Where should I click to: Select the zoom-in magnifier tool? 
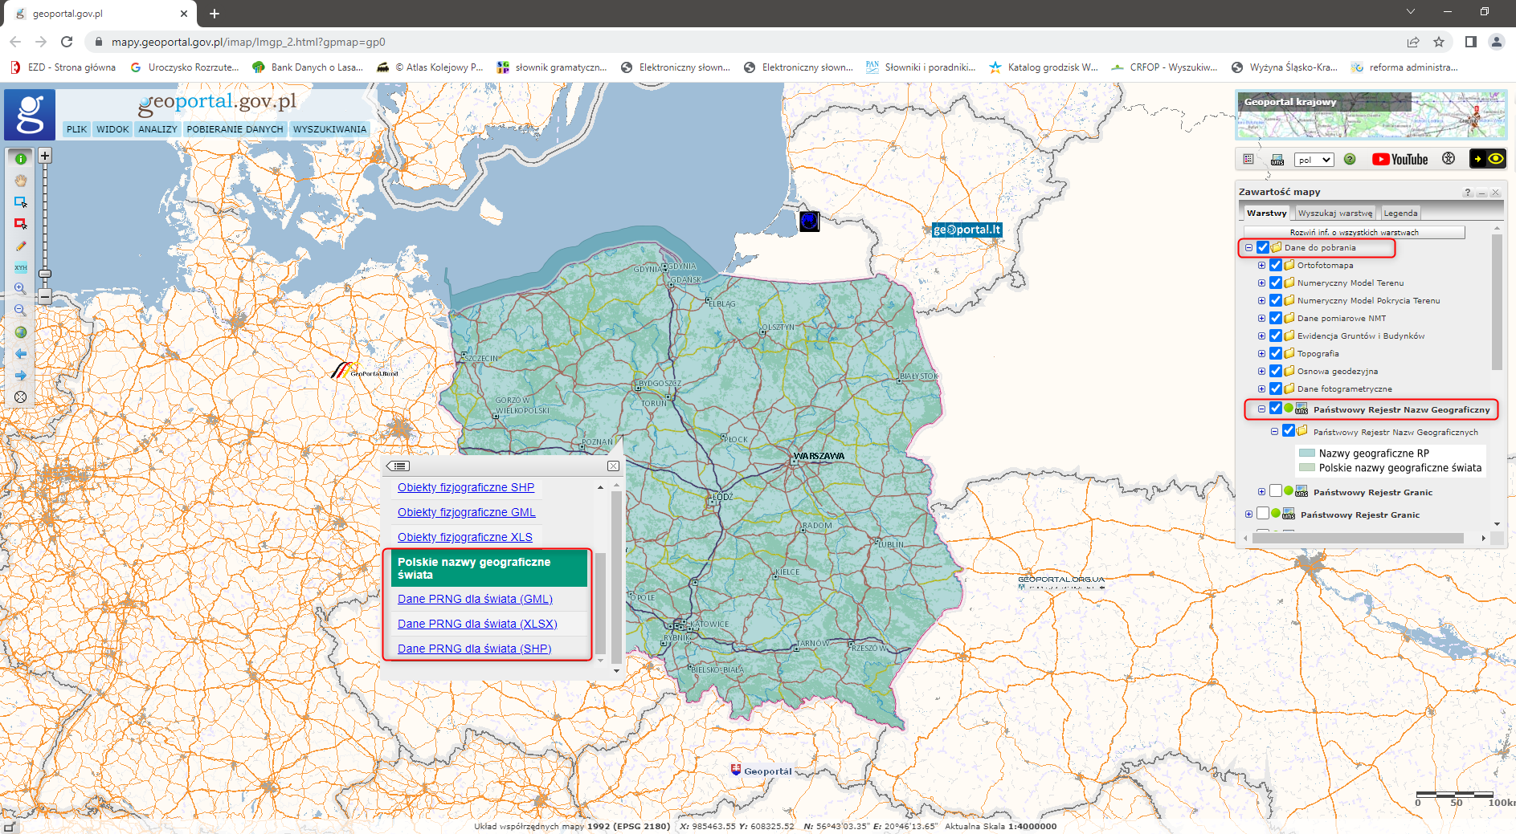(21, 289)
